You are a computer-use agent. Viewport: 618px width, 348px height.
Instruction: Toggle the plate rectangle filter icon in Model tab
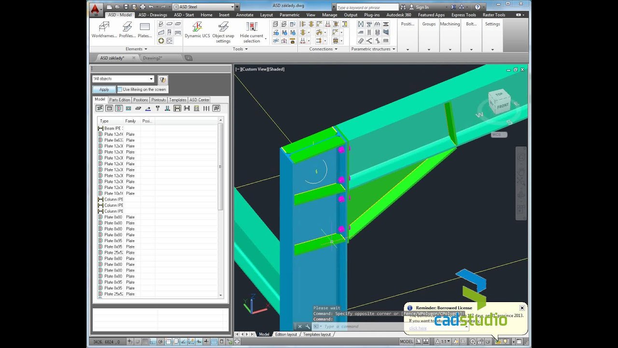(x=109, y=108)
